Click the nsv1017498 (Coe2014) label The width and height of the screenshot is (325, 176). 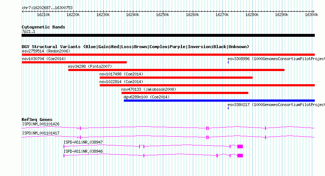click(x=121, y=74)
